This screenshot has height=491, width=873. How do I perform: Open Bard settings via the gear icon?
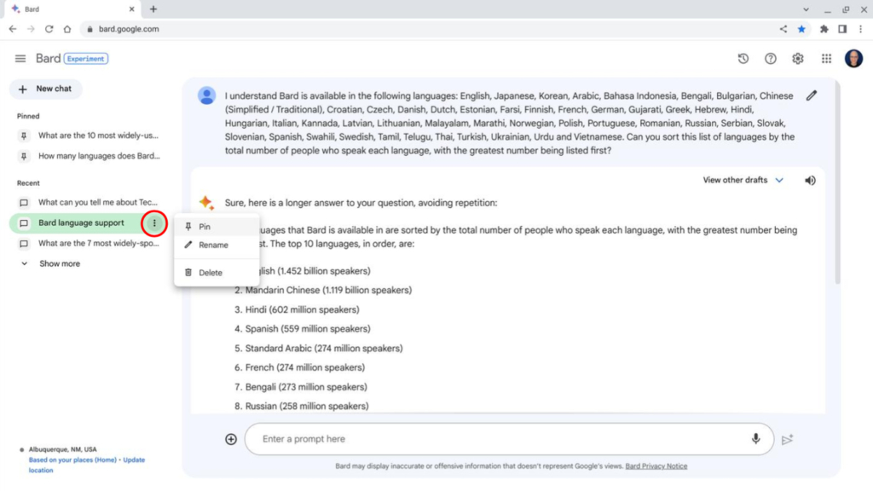coord(797,58)
